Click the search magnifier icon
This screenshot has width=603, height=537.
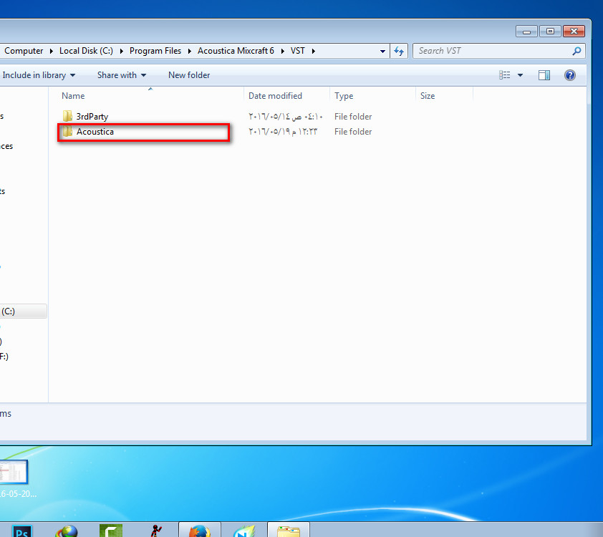(x=577, y=51)
